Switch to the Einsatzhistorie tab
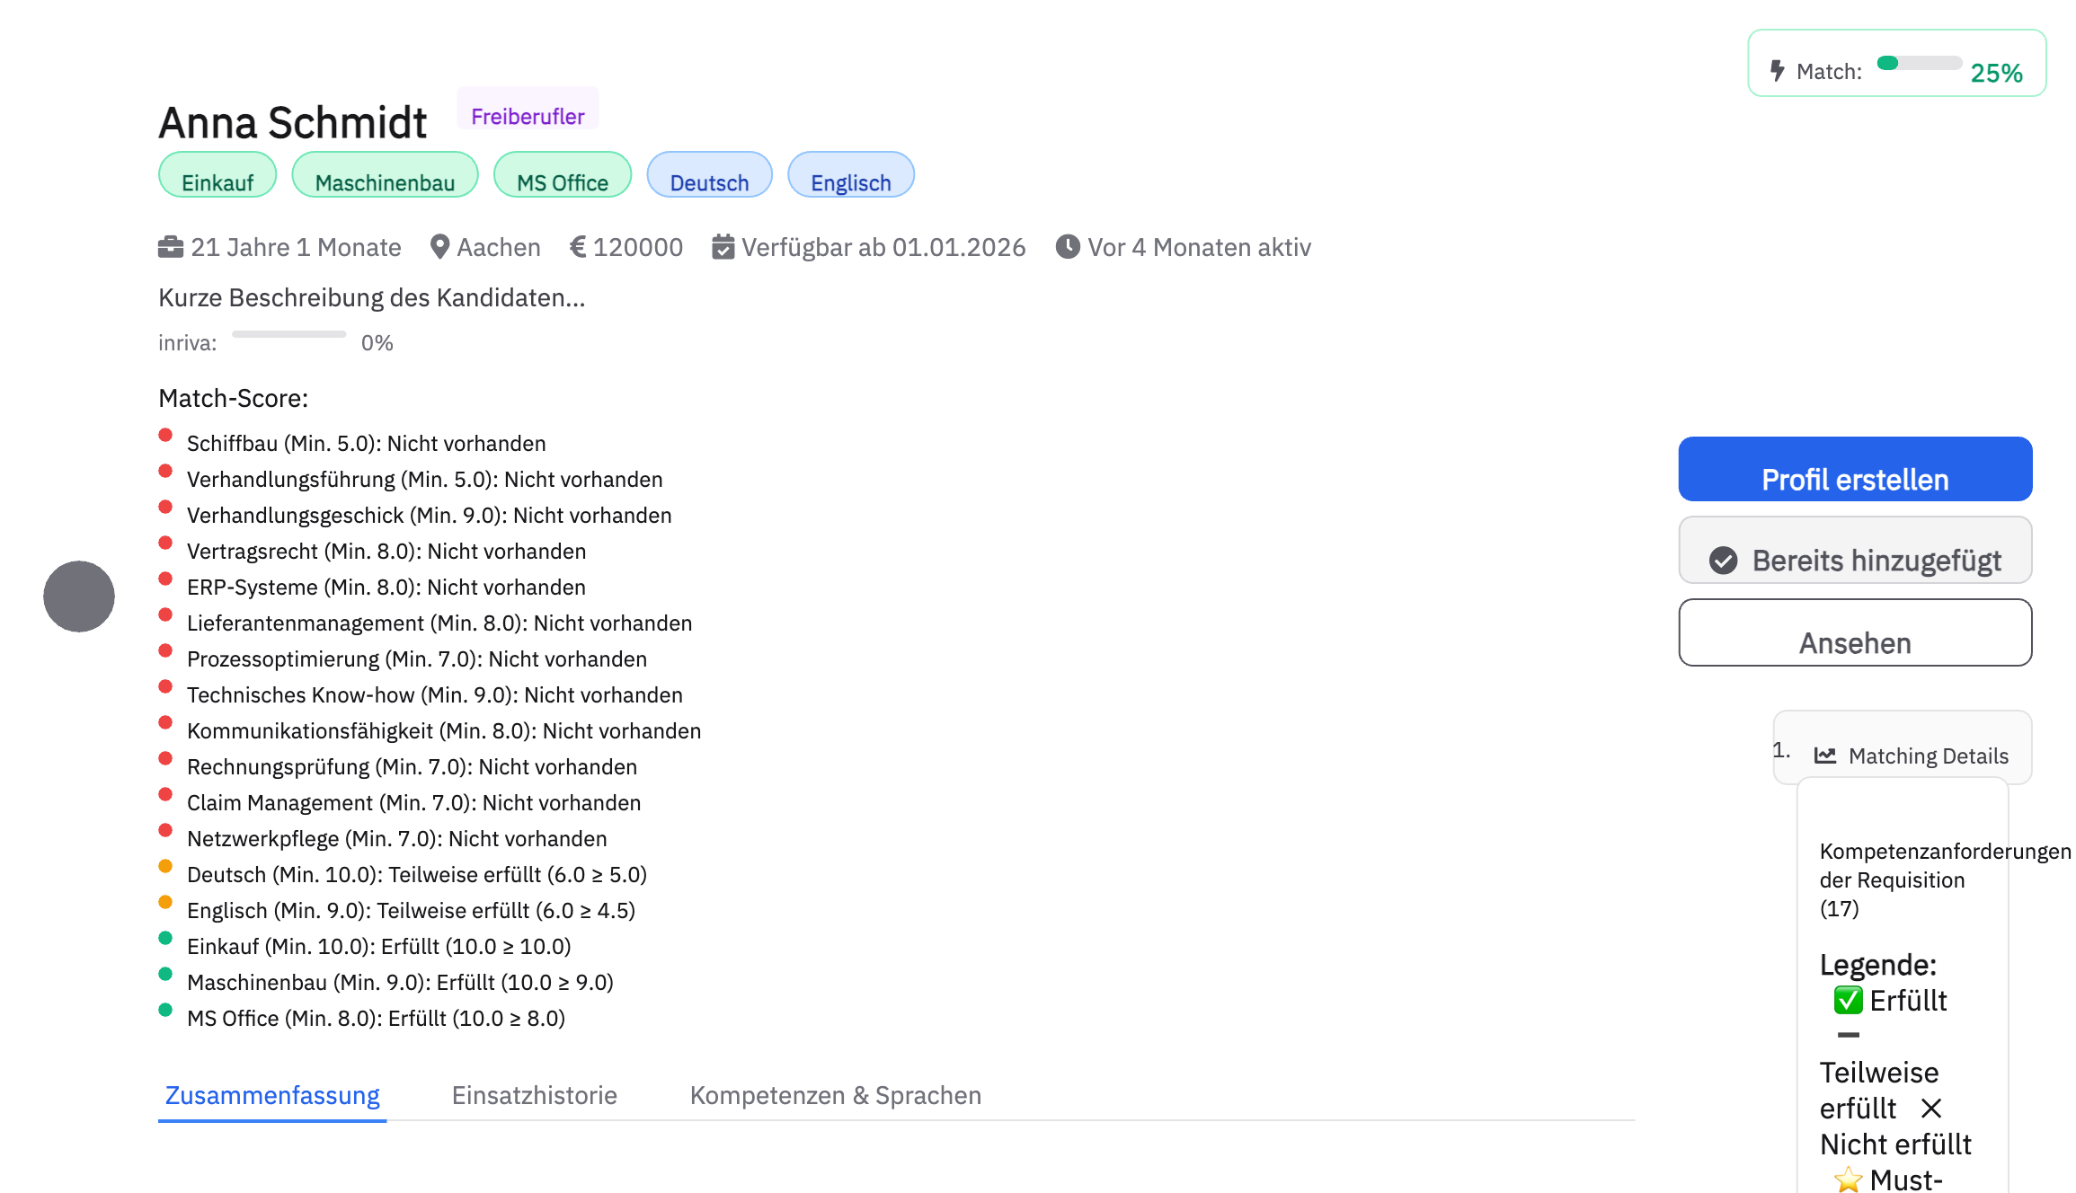This screenshot has height=1193, width=2076. tap(534, 1095)
